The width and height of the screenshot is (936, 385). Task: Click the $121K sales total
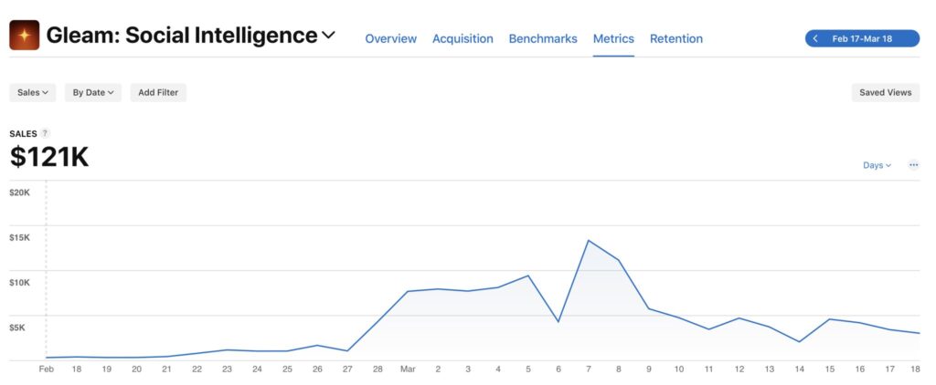coord(49,158)
